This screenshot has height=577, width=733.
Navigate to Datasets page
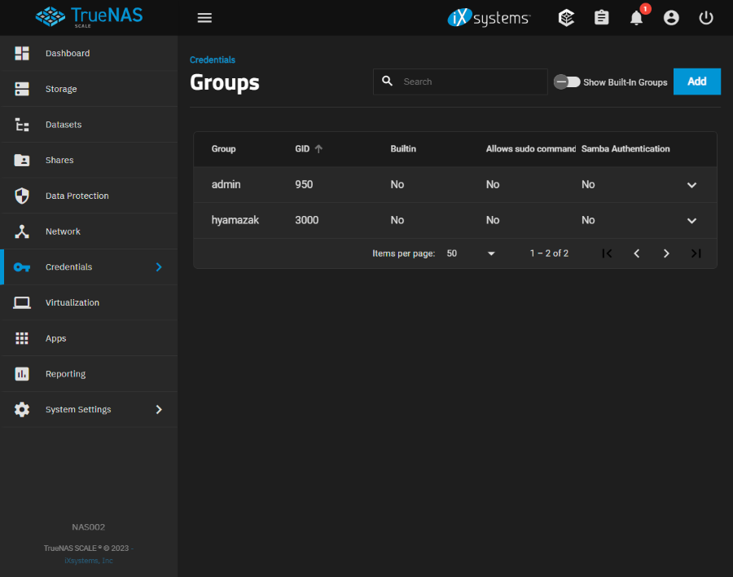[x=64, y=125]
